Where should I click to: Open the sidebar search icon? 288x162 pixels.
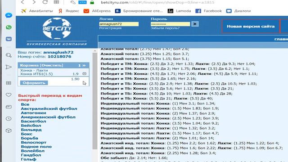9,55
